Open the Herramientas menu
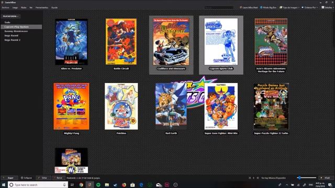Screen dimensions: 335x188 (42, 7)
